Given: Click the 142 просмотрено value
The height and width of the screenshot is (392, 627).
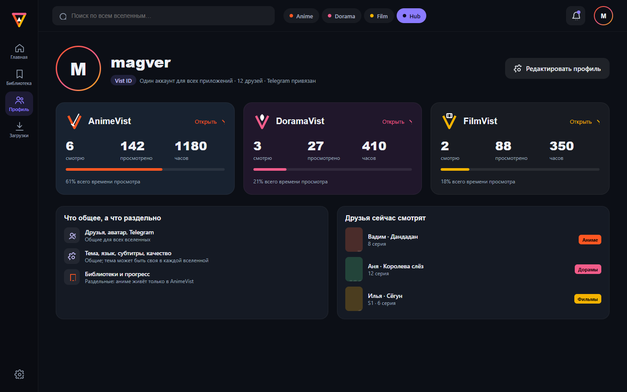Looking at the screenshot, I should 132,146.
